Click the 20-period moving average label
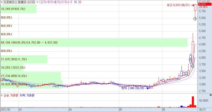The height and width of the screenshot is (112, 212). coord(80,2)
